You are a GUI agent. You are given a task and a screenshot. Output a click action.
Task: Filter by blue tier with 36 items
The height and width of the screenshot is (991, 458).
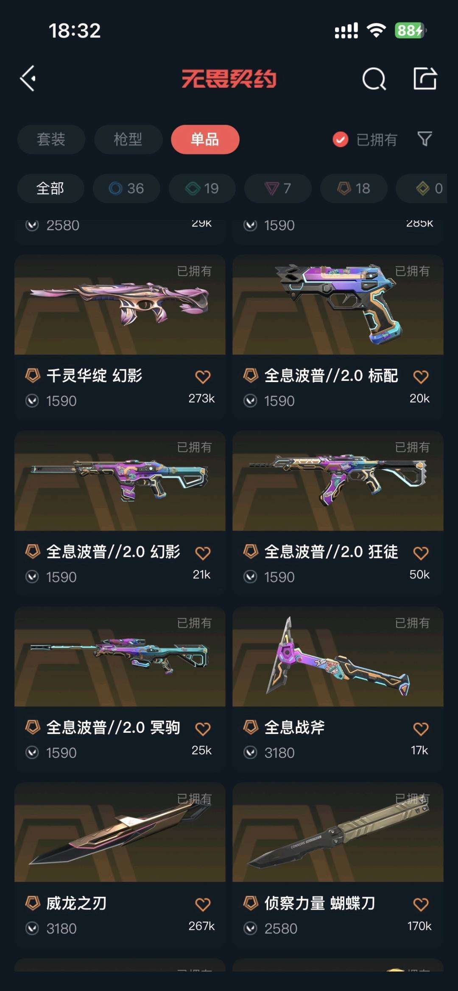(126, 188)
